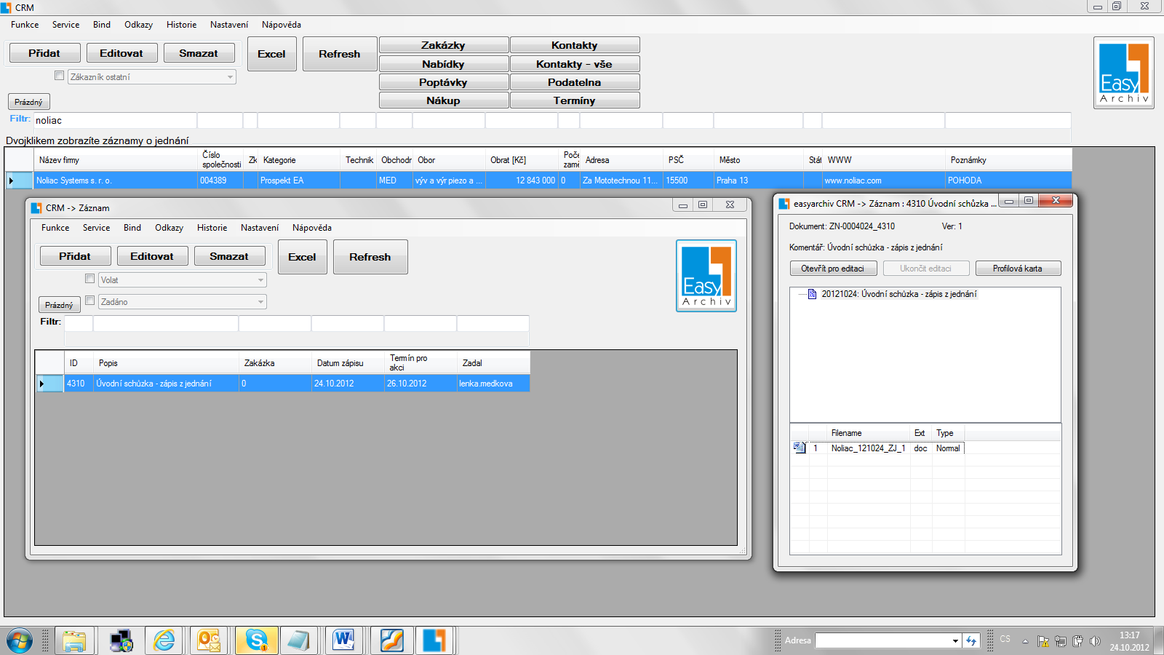Click the EasyArchiv logo in Záznam window

pyautogui.click(x=706, y=276)
